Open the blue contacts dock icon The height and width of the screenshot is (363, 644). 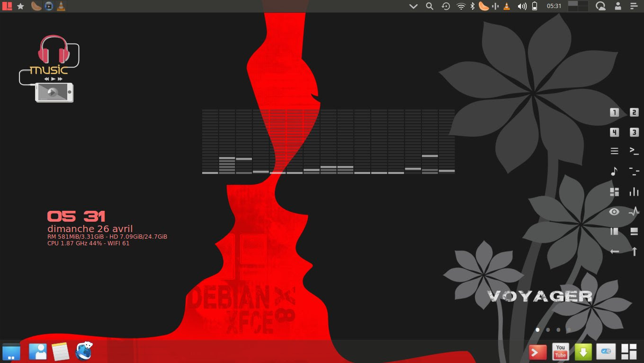tap(37, 352)
